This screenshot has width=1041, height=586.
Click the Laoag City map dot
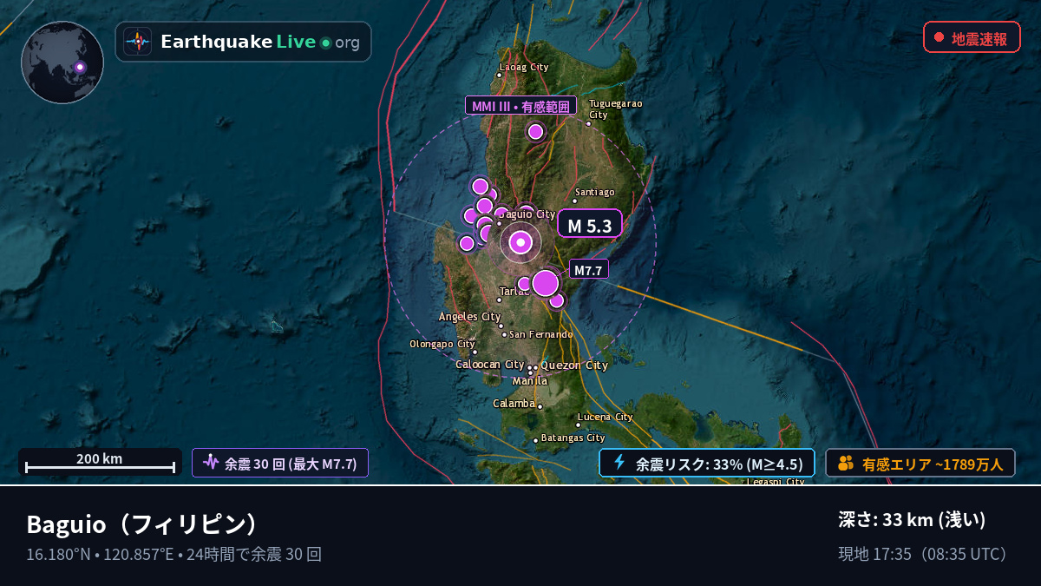click(499, 75)
